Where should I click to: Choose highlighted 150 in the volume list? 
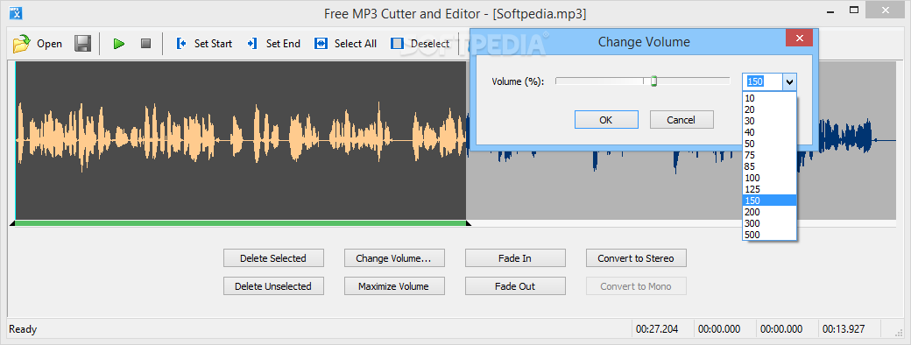(769, 201)
